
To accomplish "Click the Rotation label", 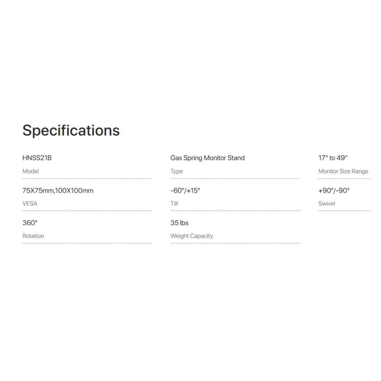I will [33, 236].
